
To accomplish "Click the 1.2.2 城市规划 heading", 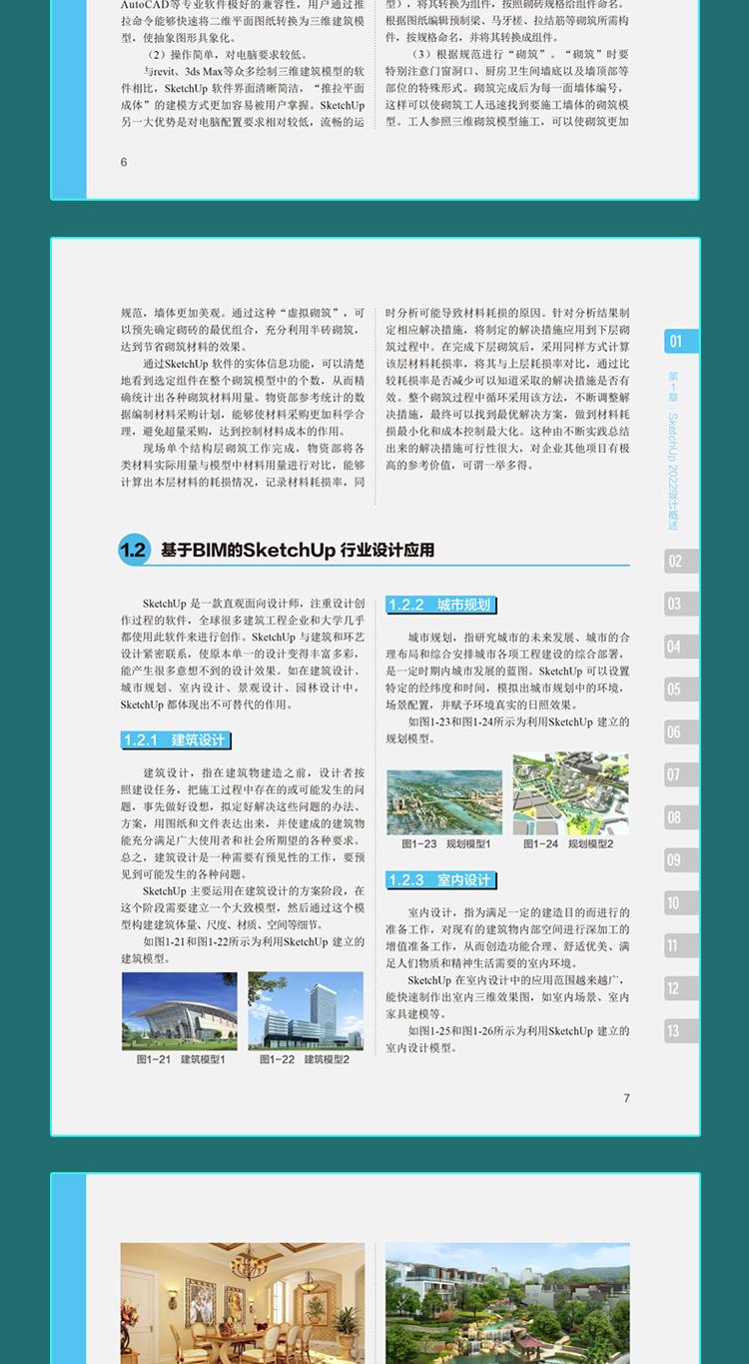I will click(439, 605).
